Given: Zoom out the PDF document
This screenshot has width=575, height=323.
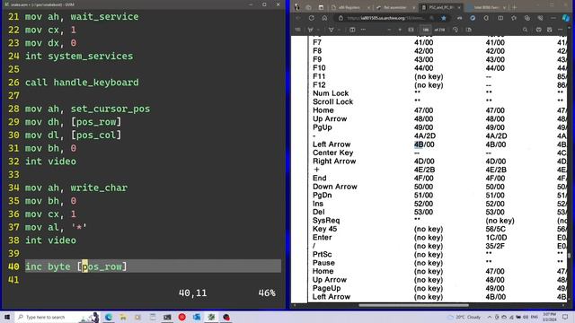Looking at the screenshot, I should point(389,30).
